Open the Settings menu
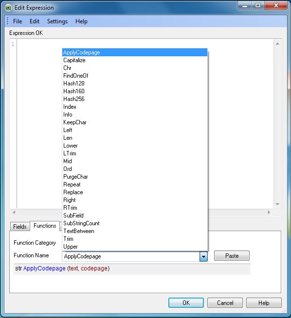 [x=57, y=21]
